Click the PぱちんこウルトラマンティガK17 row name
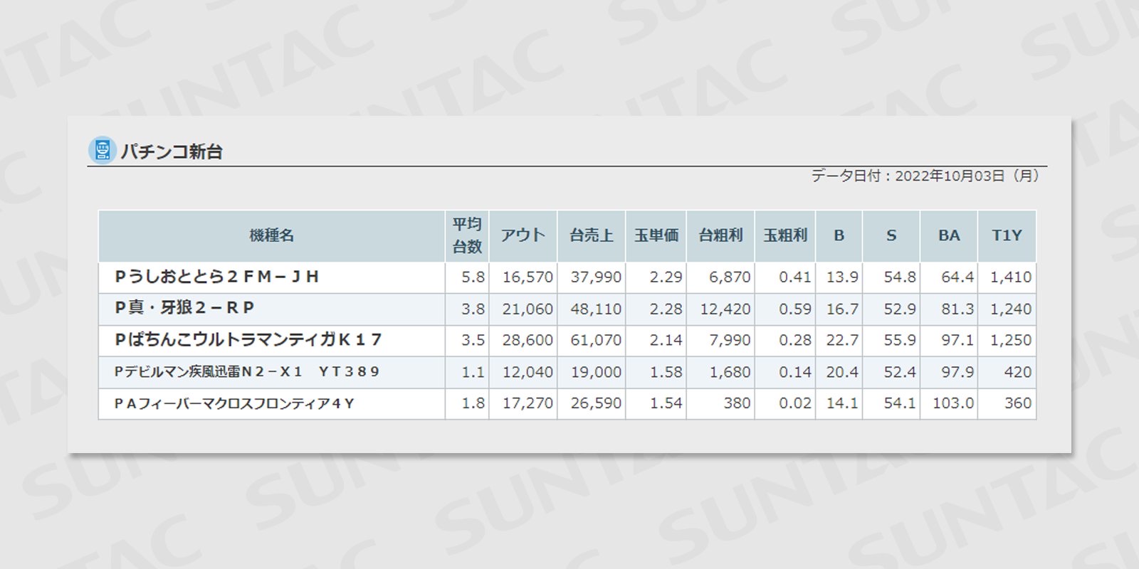 point(248,340)
